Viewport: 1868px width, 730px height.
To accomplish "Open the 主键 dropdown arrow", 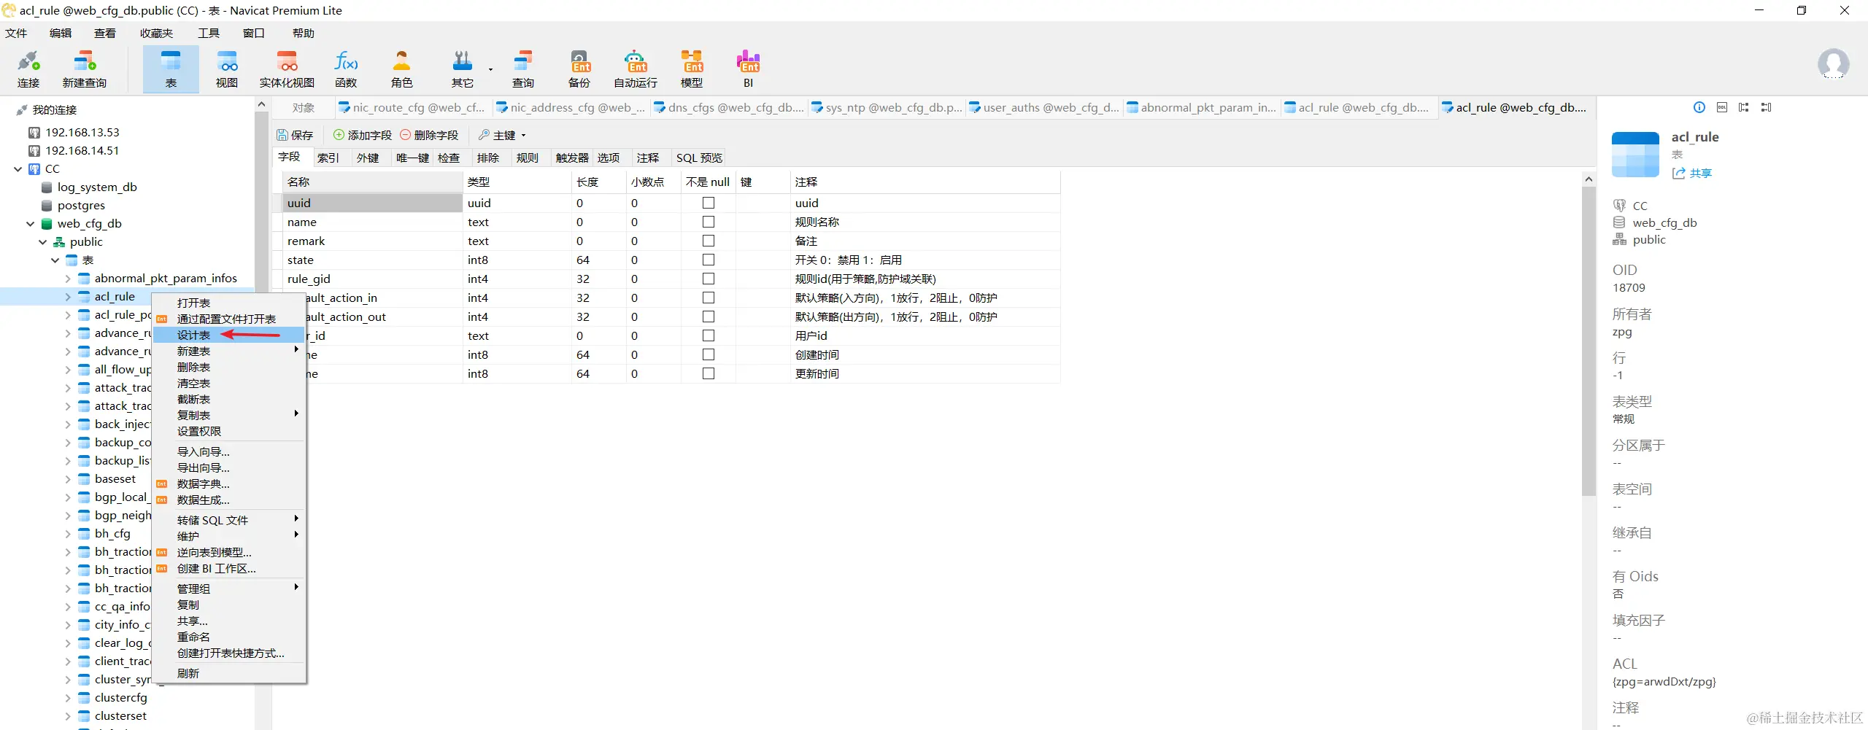I will pos(523,136).
